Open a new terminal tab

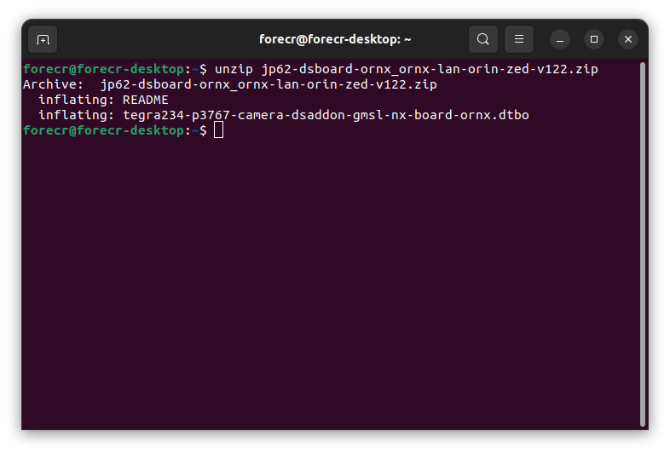[43, 39]
